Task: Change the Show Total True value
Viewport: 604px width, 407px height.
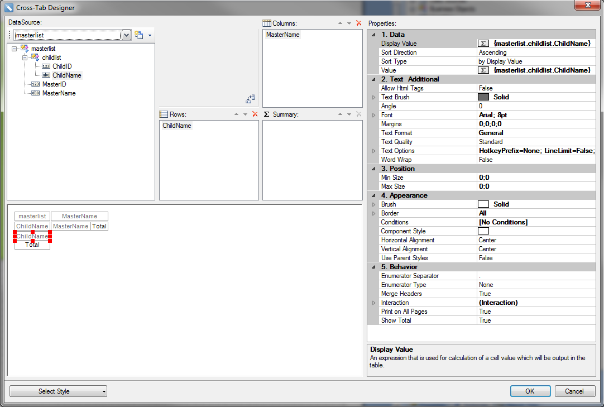Action: pos(536,320)
